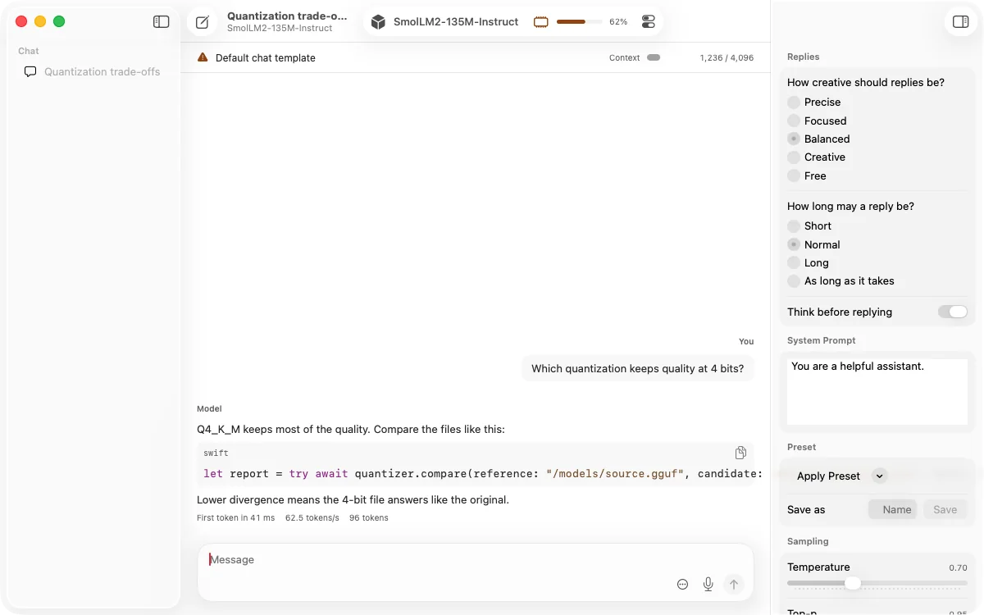Select the Focused creativity option

[794, 121]
